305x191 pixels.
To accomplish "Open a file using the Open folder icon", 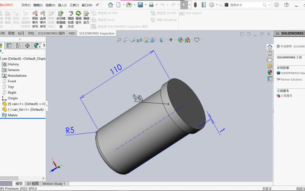I will tap(129, 5).
